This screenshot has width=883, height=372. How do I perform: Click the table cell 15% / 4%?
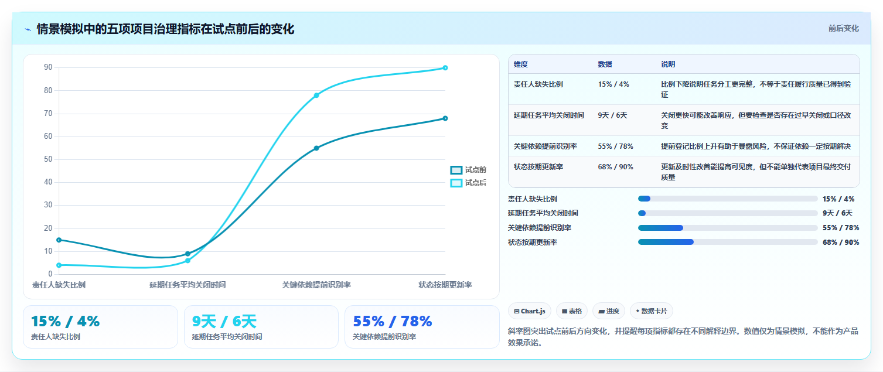pyautogui.click(x=613, y=84)
